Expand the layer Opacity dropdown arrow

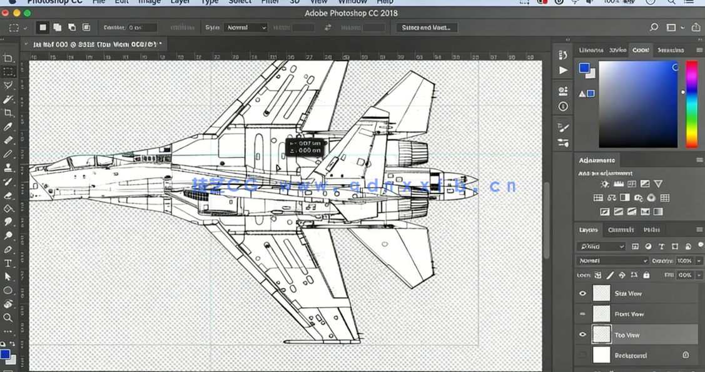click(698, 261)
